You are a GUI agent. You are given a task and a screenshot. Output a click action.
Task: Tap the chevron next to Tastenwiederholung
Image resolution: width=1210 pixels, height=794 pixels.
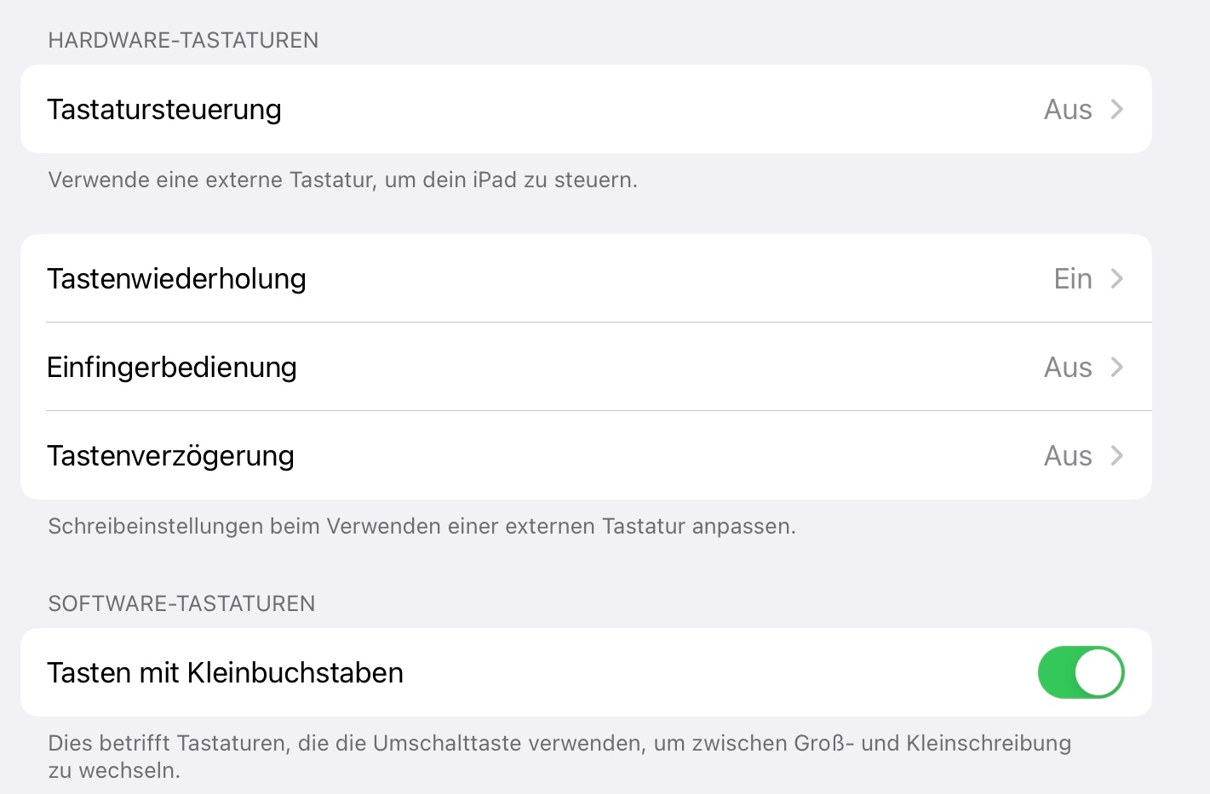[1117, 279]
